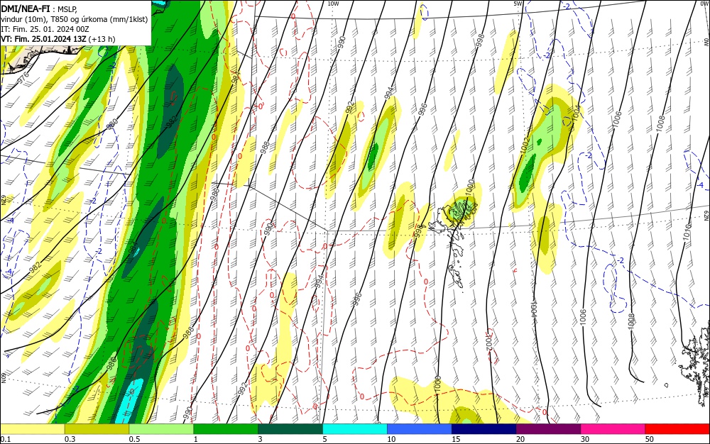Viewport: 710px width, 444px height.
Task: Click the '976' isobar label
Action: [23, 78]
